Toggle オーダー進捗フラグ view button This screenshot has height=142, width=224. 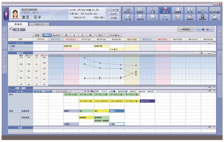tap(43, 91)
